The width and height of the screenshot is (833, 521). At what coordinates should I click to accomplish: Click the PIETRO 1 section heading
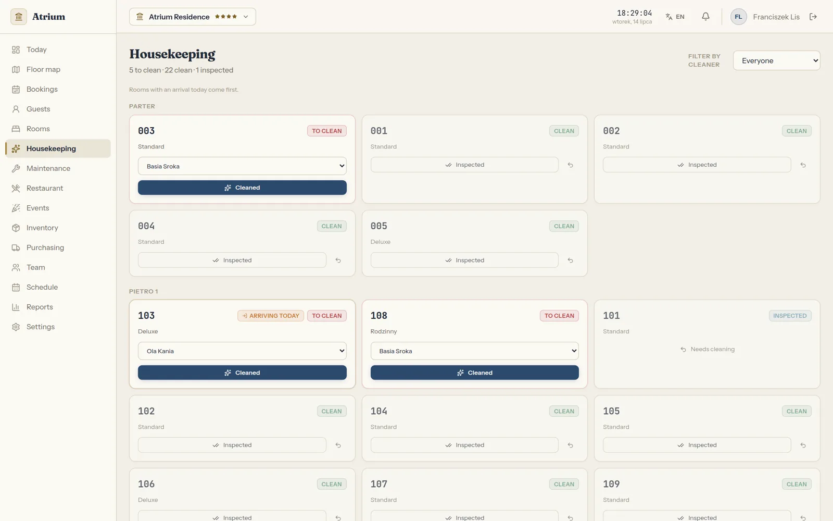click(x=144, y=292)
